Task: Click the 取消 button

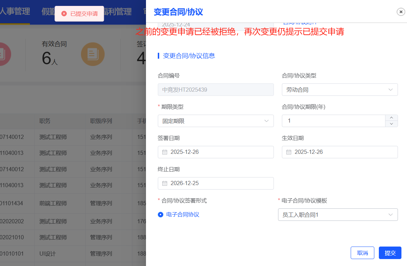Action: (x=362, y=253)
